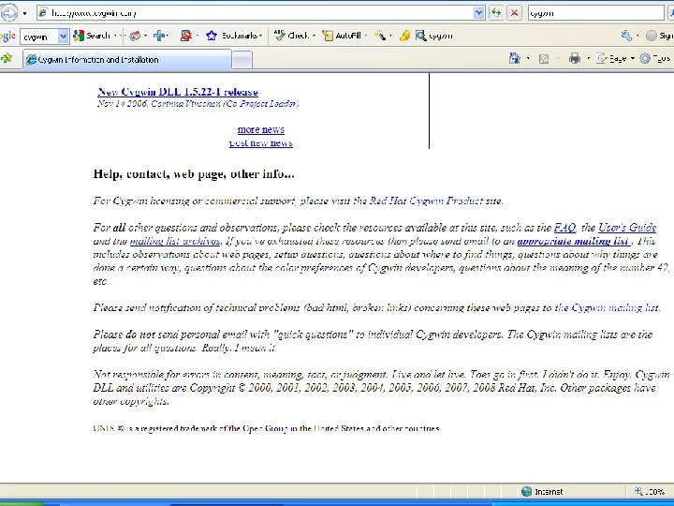The width and height of the screenshot is (674, 506).
Task: Click the red popup blocker icon
Action: (186, 36)
